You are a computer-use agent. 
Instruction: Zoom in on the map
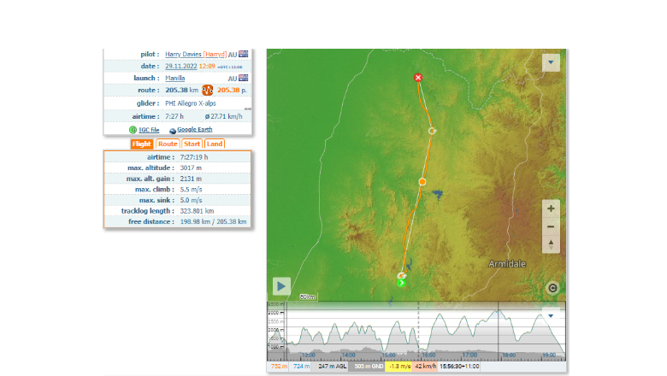pos(551,209)
